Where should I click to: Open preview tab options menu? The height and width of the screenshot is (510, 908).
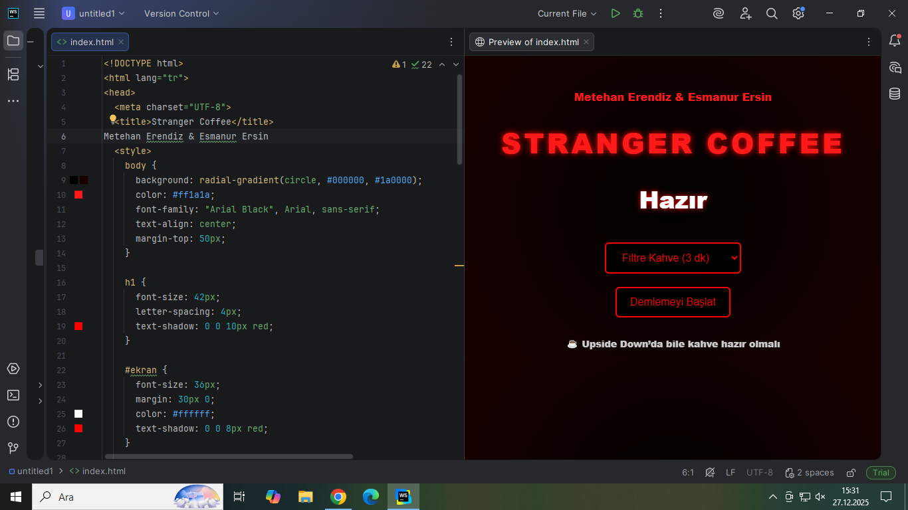[x=869, y=42]
